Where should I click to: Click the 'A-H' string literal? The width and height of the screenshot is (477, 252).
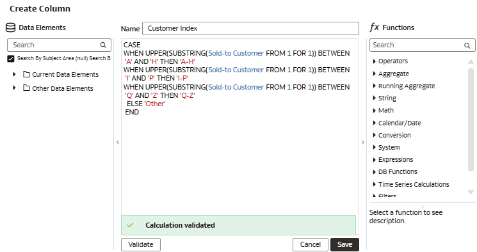(x=188, y=61)
